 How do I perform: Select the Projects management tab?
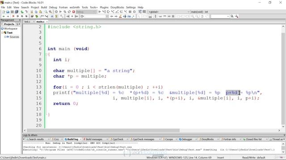[9, 24]
